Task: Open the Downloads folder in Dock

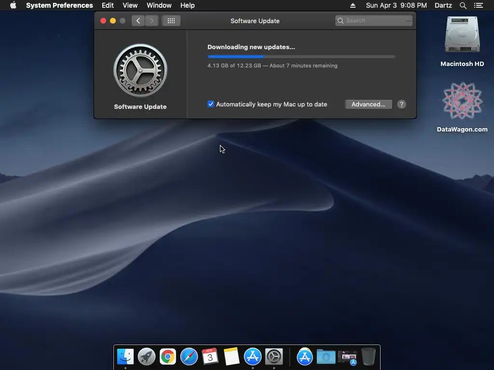Action: click(x=326, y=357)
